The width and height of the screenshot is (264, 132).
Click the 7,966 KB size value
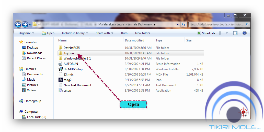click(197, 69)
